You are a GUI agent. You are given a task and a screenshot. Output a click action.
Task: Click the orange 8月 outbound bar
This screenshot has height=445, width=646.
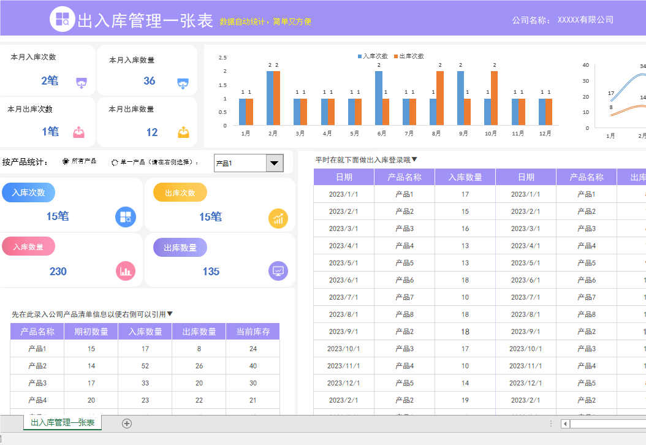440,98
